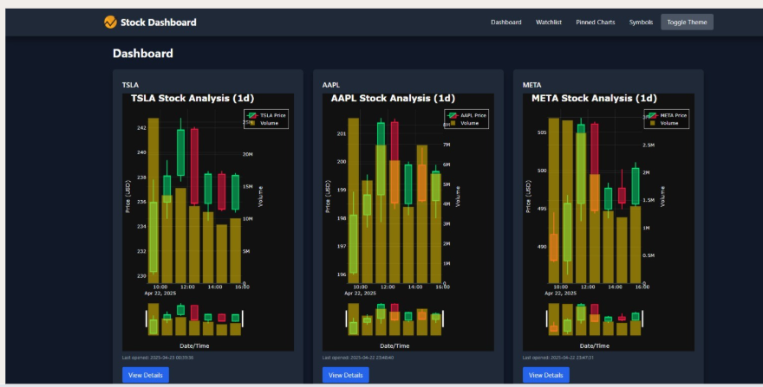Screen dimensions: 763x387
Task: Click the Volume legend square in TSLA chart
Action: coord(252,123)
